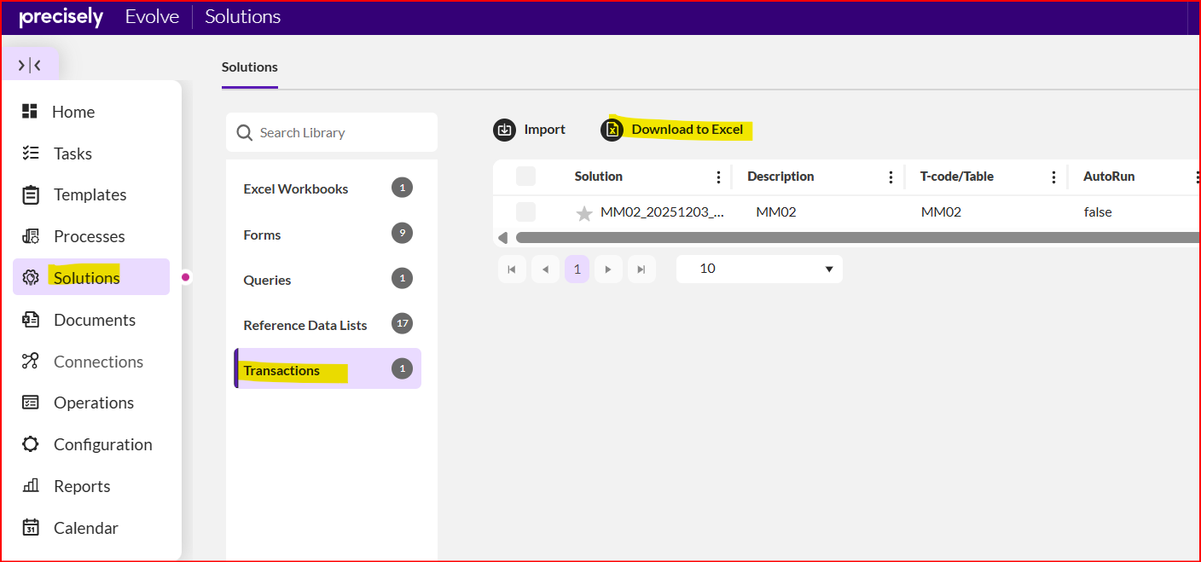Click the Reference Data Lists count 17
1201x562 pixels.
pyautogui.click(x=402, y=323)
